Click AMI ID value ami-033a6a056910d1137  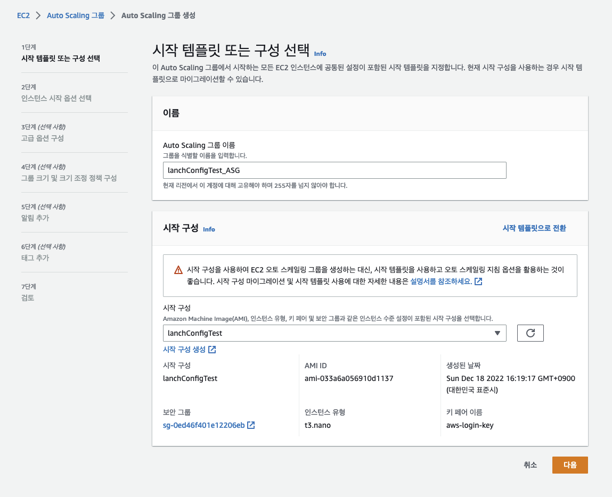[349, 378]
